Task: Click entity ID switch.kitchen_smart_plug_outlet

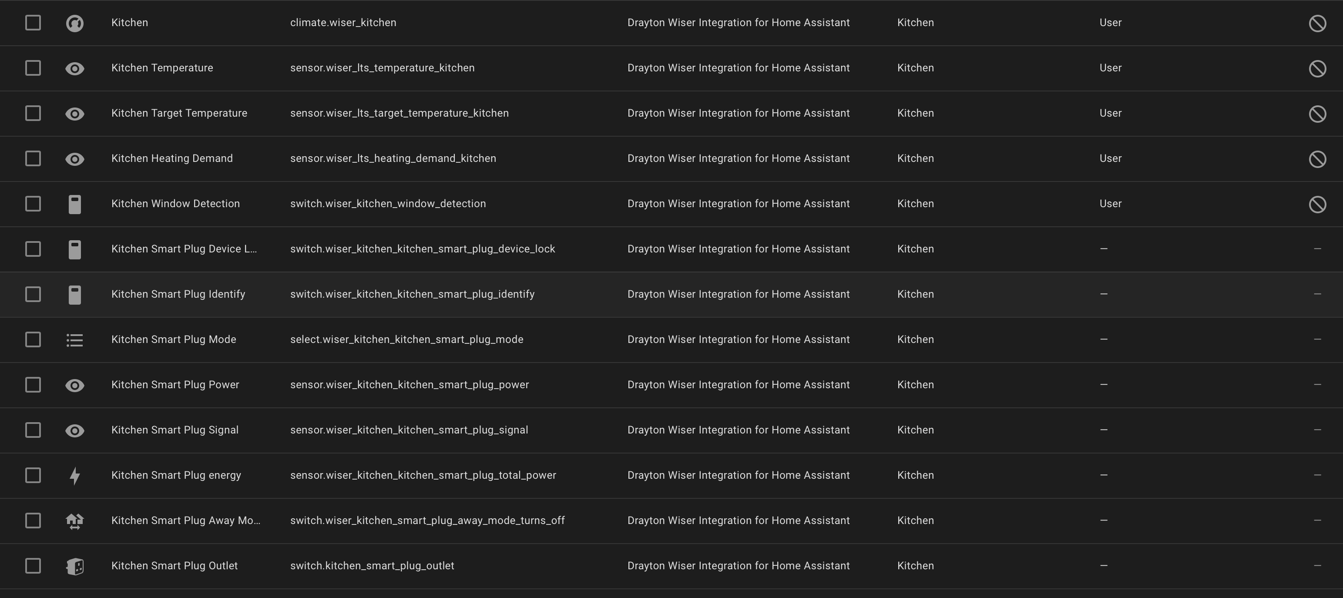Action: [372, 566]
